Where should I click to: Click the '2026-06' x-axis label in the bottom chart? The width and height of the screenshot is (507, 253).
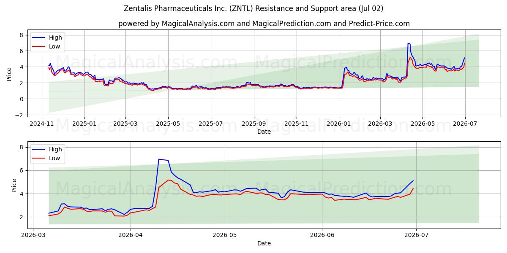point(322,235)
